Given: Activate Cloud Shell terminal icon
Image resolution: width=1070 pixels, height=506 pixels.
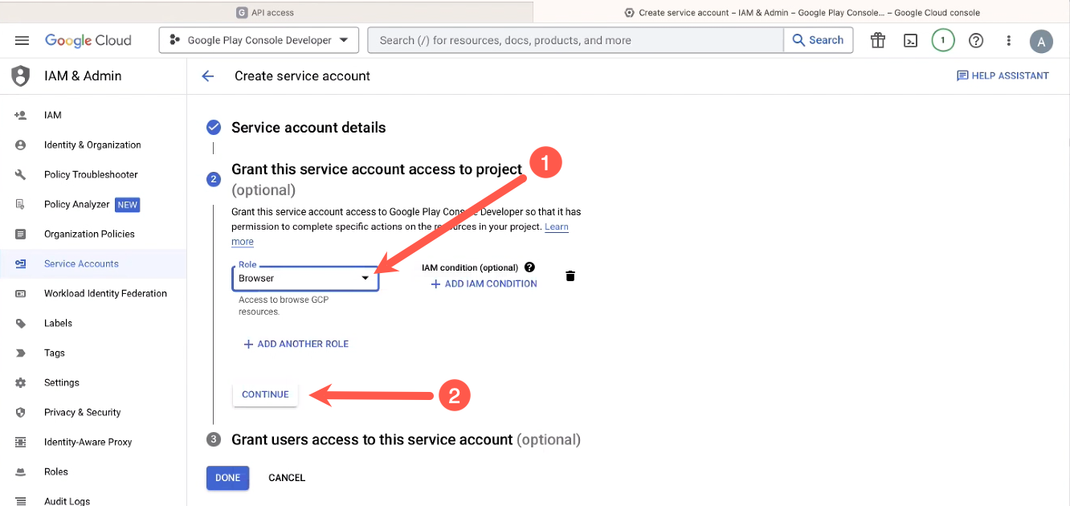Looking at the screenshot, I should tap(910, 40).
